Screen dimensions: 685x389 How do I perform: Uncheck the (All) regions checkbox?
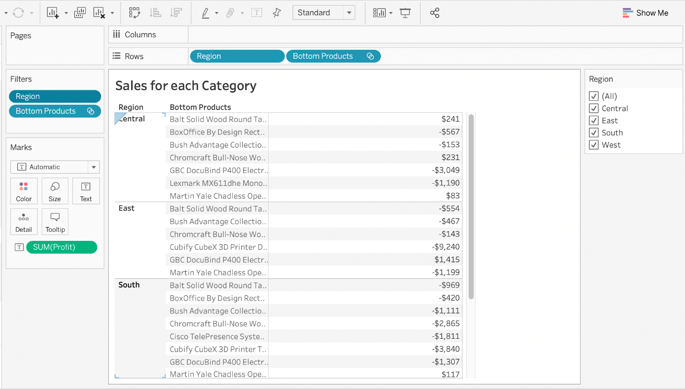[594, 96]
